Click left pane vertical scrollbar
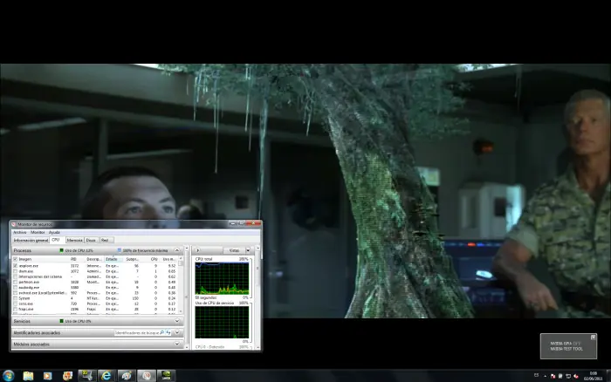Viewport: 611px width, 382px height. [x=187, y=297]
